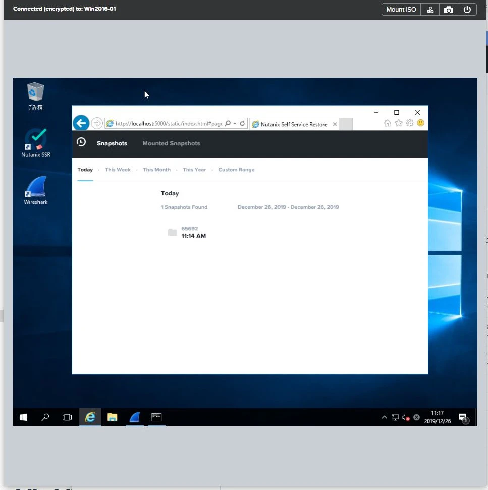Click the '1 Snapshots Found' text
The width and height of the screenshot is (488, 490).
click(x=184, y=207)
